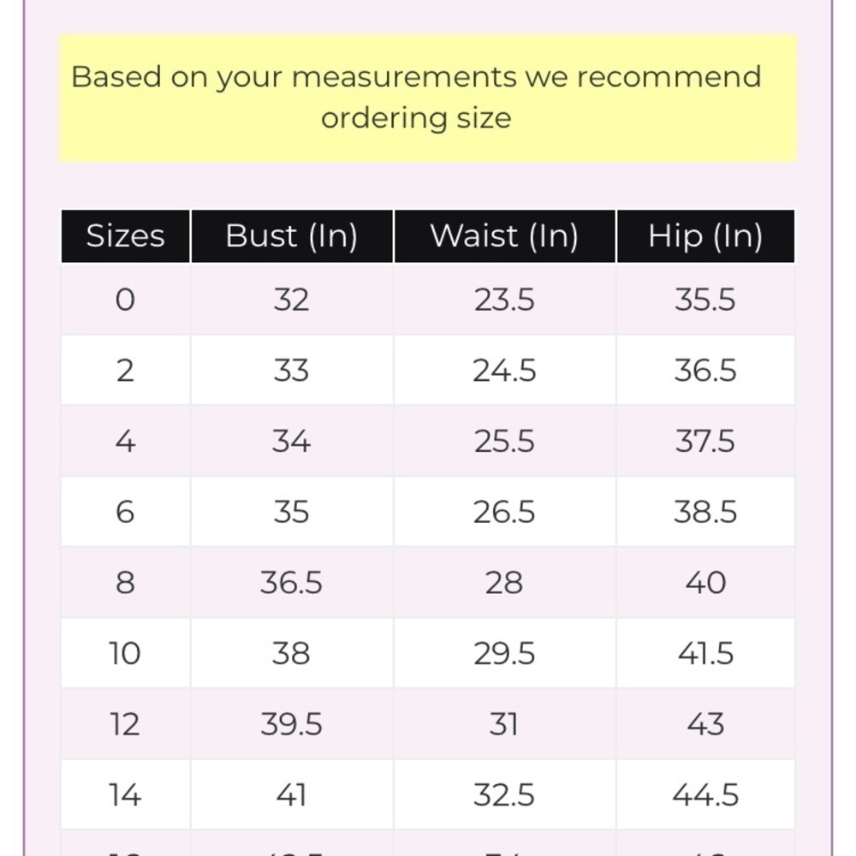Image resolution: width=856 pixels, height=856 pixels.
Task: Click the Sizes column header
Action: 126,236
